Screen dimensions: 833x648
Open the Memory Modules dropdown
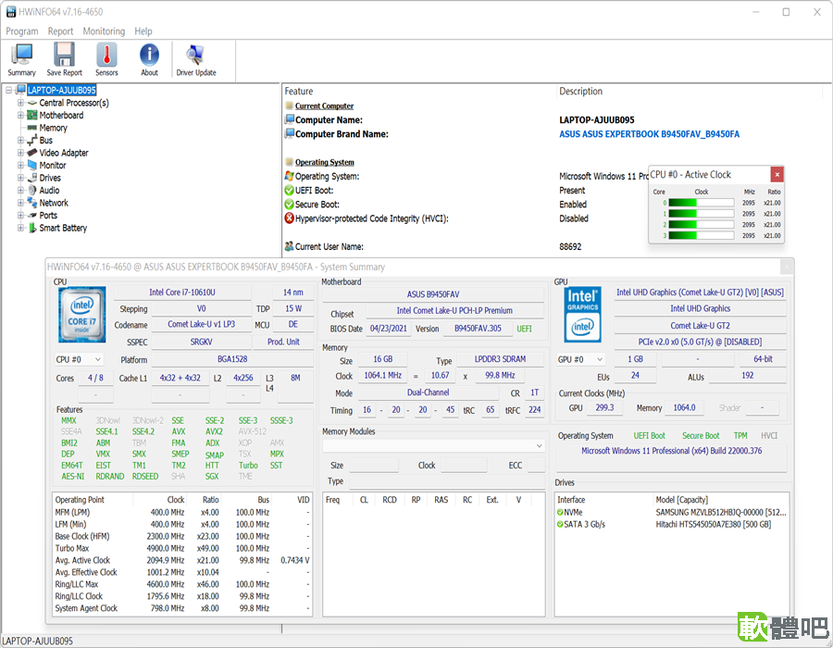(433, 445)
